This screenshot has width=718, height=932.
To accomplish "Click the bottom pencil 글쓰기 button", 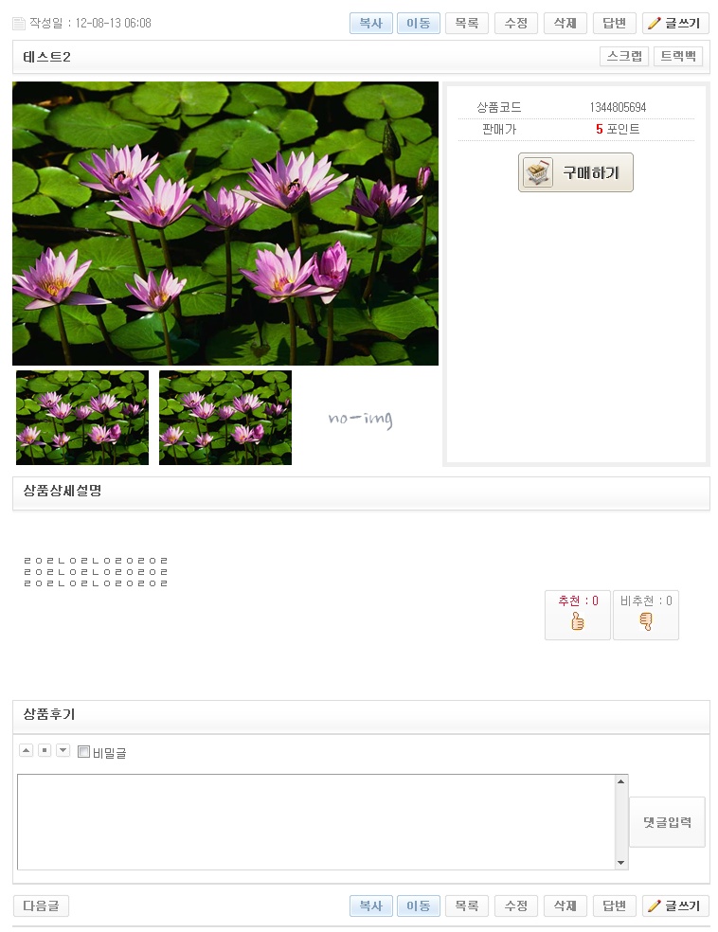I will tap(675, 905).
